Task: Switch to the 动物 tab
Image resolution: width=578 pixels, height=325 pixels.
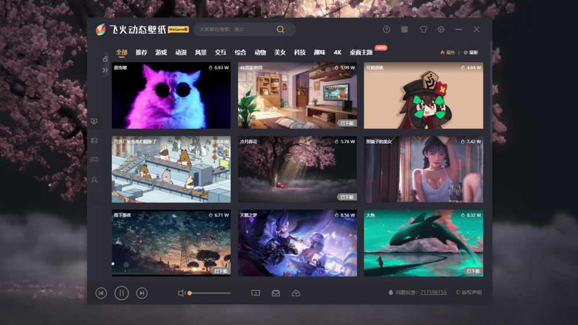Action: (260, 53)
